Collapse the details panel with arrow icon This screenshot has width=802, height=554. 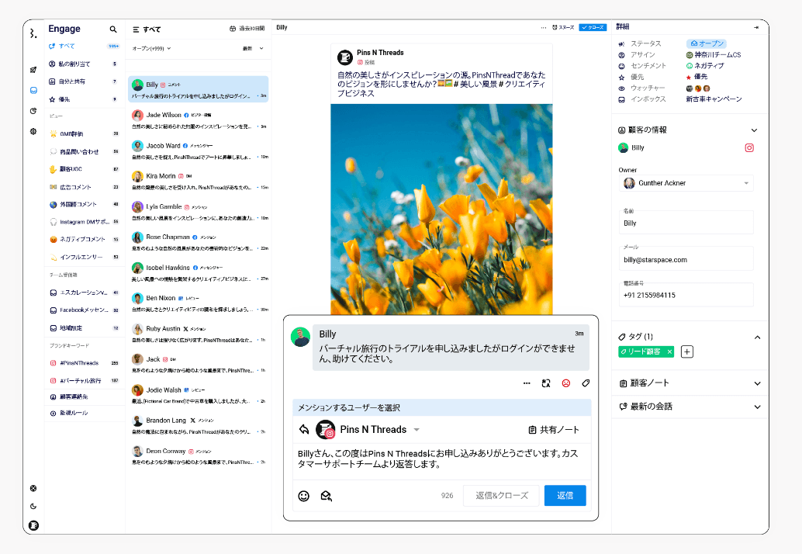click(755, 27)
